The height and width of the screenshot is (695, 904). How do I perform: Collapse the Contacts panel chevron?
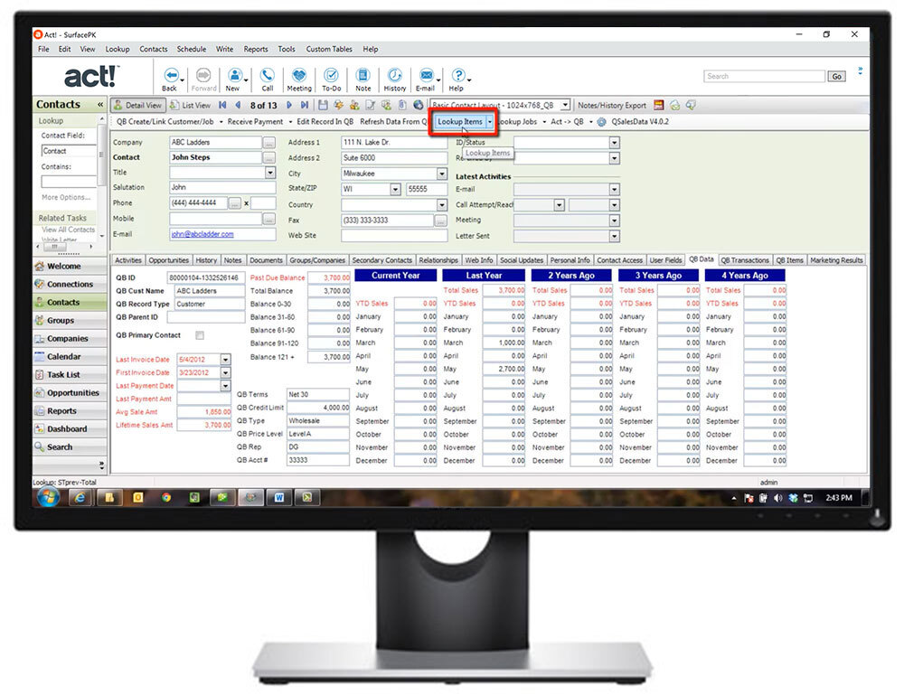click(100, 104)
